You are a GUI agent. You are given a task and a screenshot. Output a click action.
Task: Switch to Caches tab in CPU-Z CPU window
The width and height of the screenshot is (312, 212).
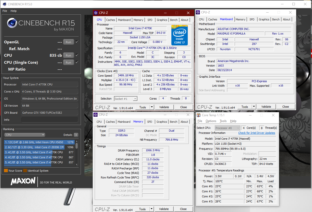(x=111, y=20)
